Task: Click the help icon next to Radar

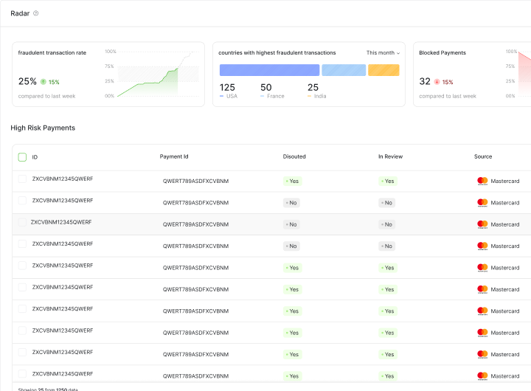Action: coord(36,13)
